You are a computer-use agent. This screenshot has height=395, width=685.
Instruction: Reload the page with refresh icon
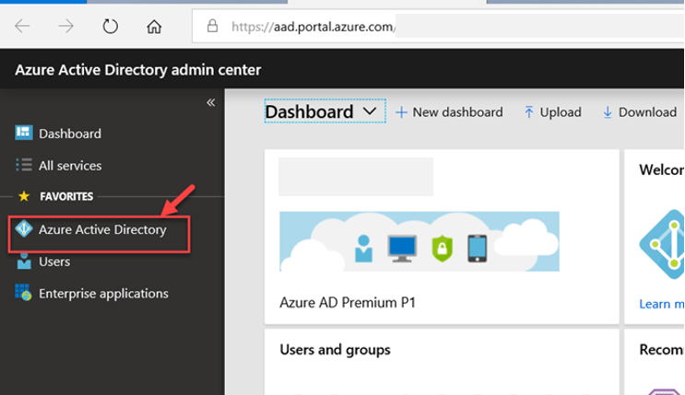pos(110,27)
